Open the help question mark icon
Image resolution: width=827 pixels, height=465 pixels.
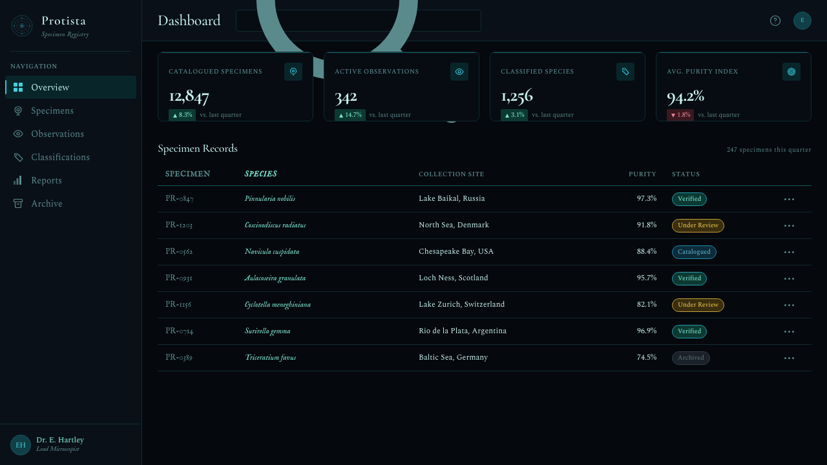pos(775,21)
